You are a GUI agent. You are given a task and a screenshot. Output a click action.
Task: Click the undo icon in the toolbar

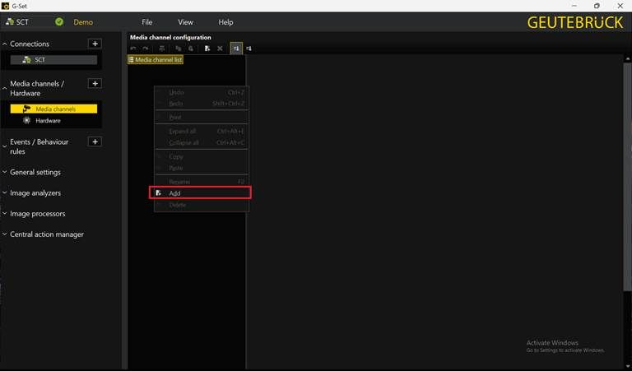133,49
